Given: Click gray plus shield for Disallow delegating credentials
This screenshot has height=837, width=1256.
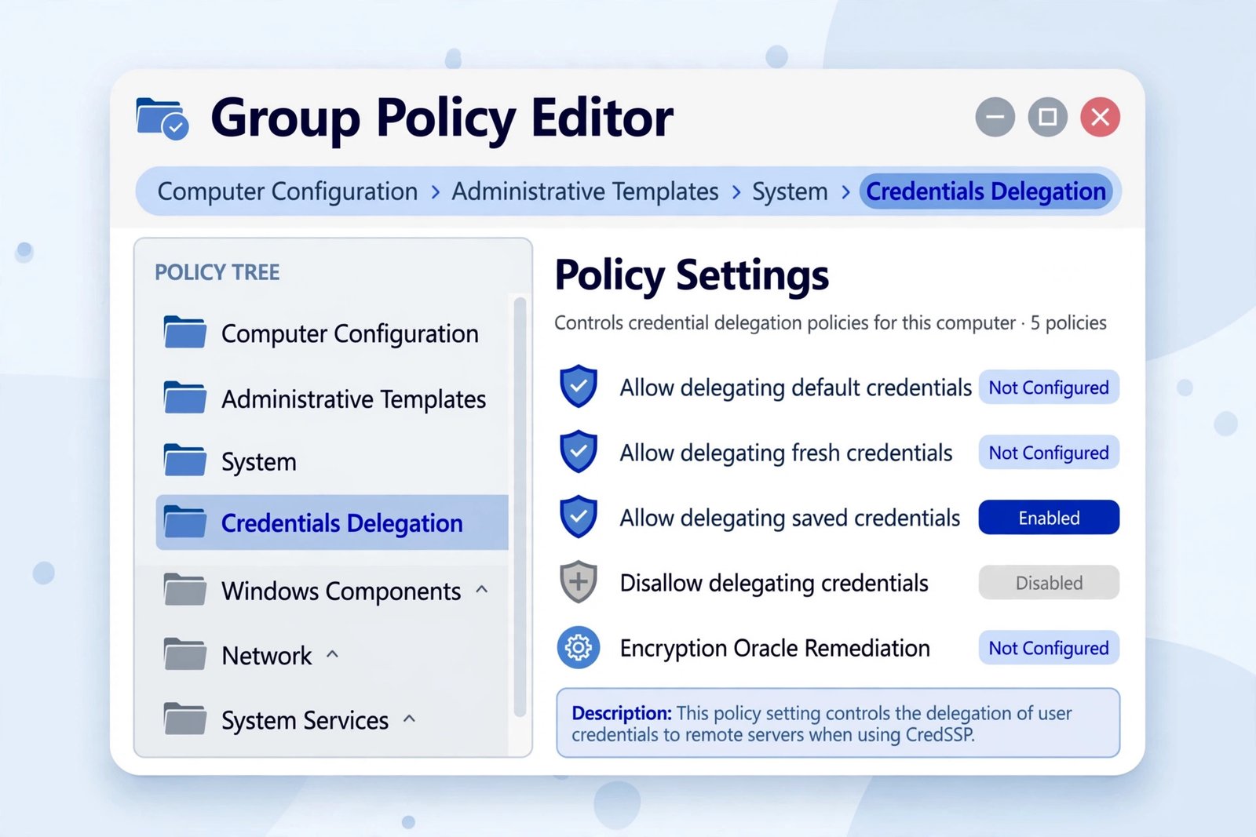Looking at the screenshot, I should [579, 582].
